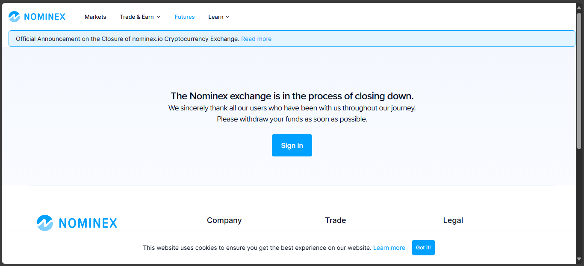Select the Company footer heading

coord(224,220)
